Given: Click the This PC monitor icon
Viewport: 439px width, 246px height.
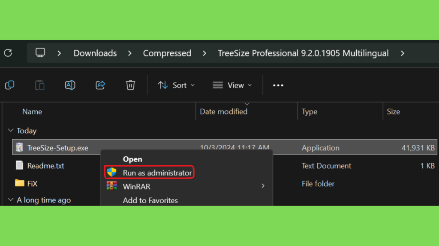Looking at the screenshot, I should [40, 53].
